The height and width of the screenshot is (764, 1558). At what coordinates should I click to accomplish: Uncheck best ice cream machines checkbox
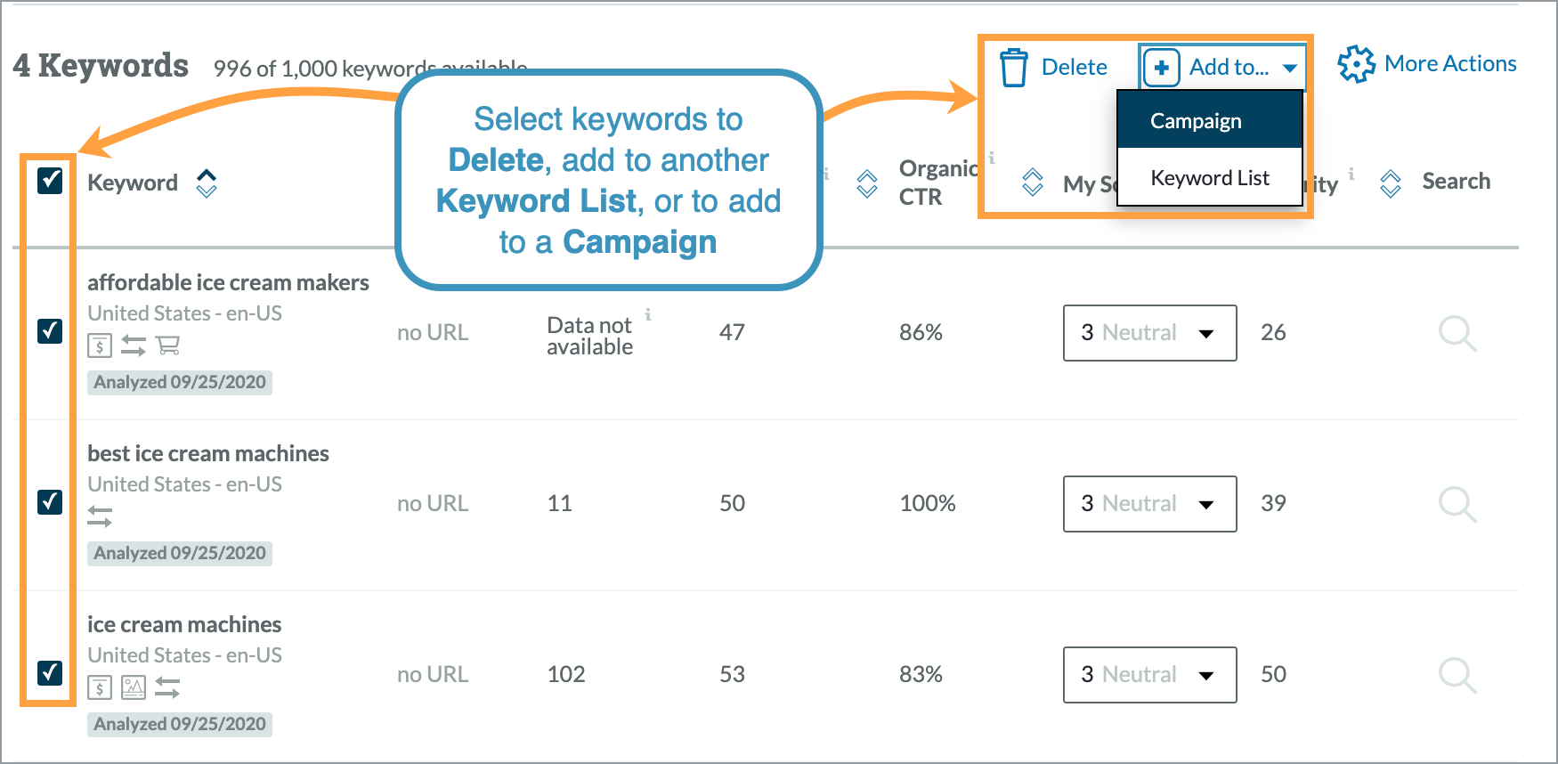[50, 502]
